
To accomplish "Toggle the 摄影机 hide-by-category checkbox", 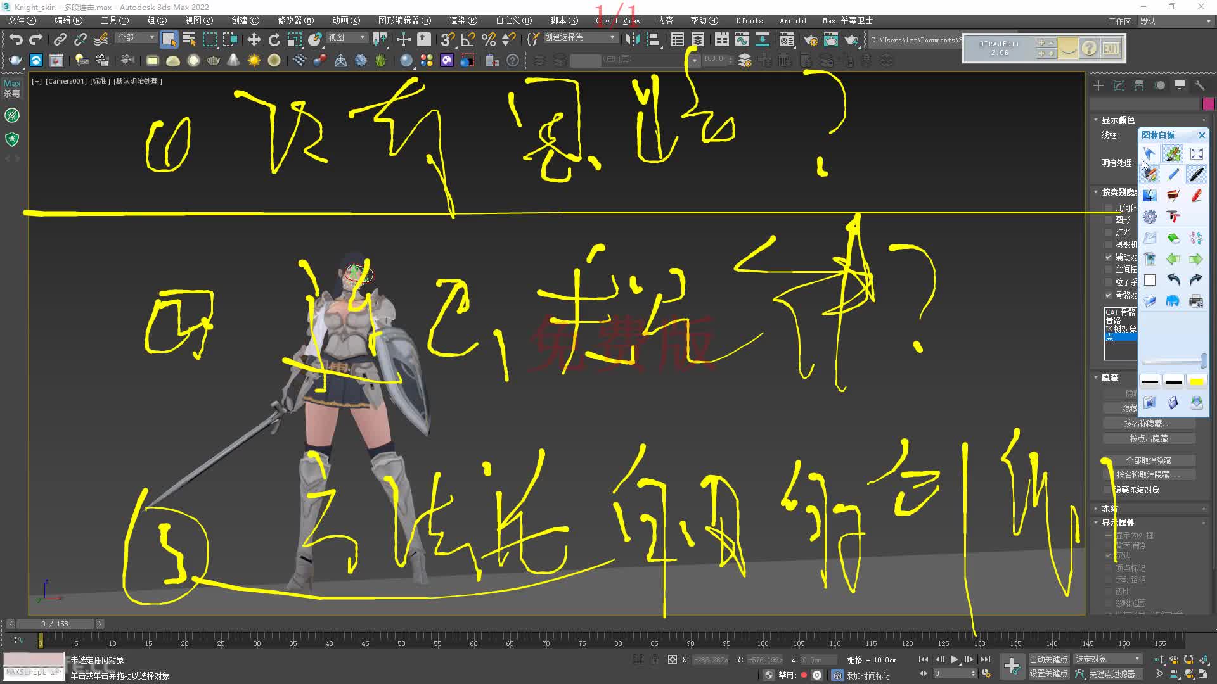I will (1109, 244).
